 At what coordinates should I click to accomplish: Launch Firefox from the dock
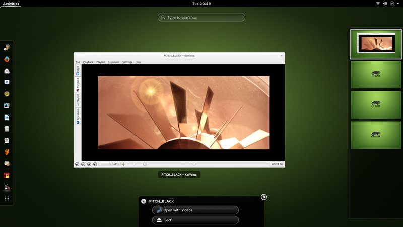7,59
